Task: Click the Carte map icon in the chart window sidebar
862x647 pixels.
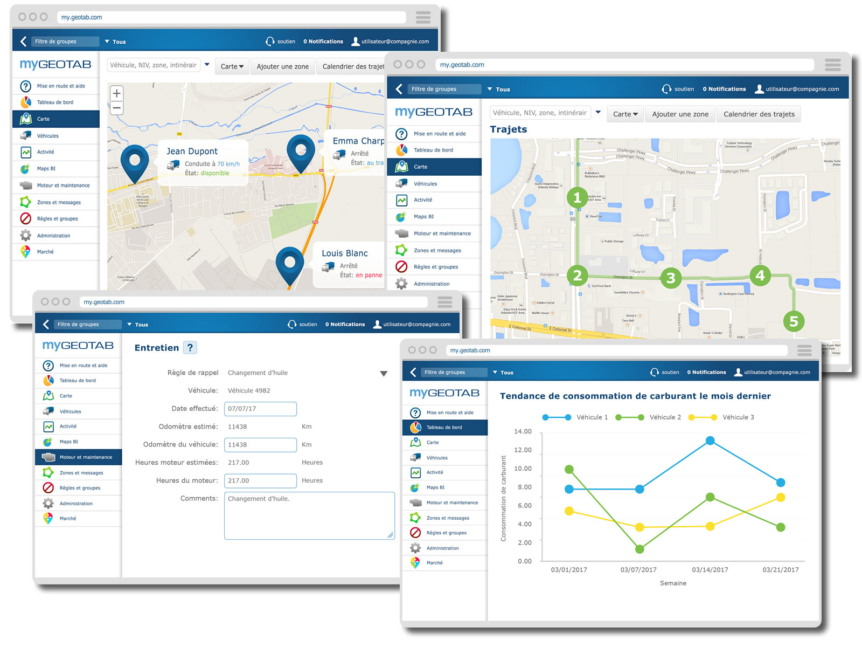Action: [x=415, y=442]
